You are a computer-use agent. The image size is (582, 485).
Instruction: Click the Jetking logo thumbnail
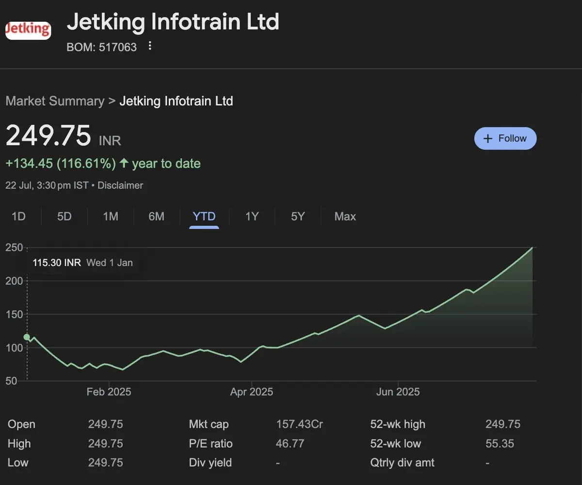(x=28, y=30)
